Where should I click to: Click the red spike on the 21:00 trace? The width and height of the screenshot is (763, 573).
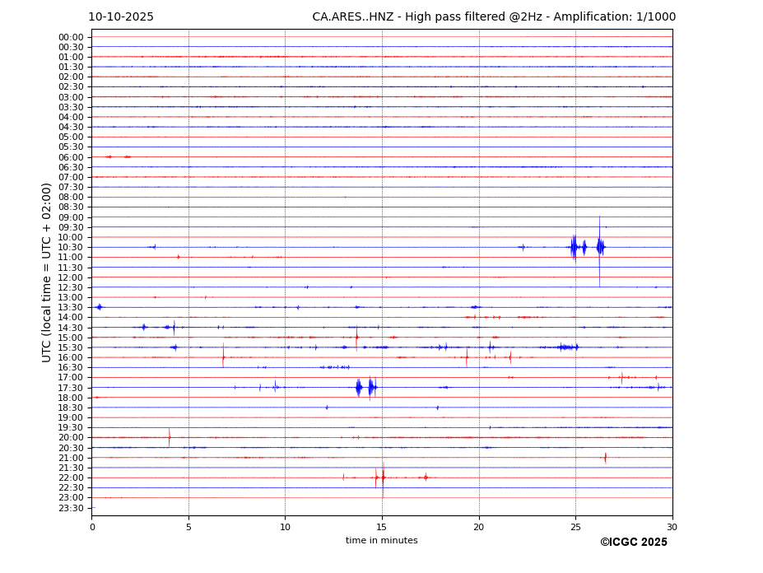605,458
